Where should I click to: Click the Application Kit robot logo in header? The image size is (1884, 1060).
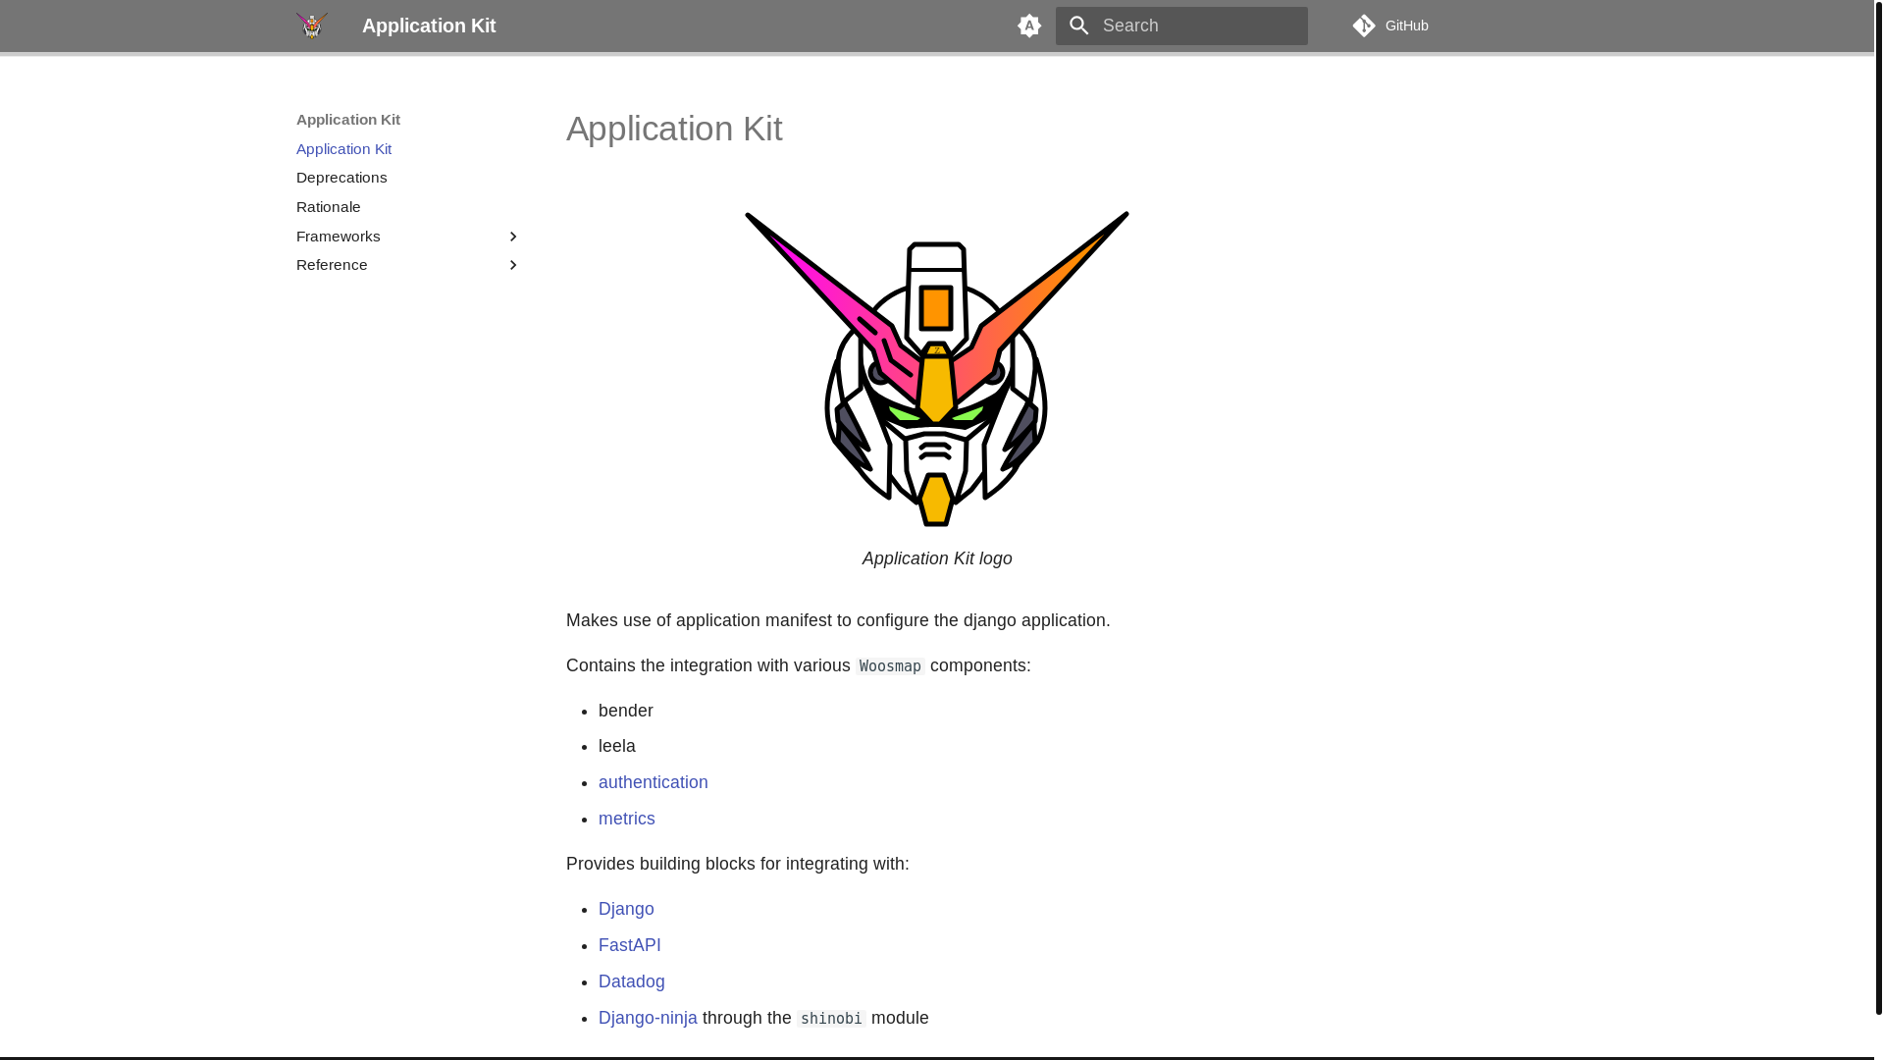[312, 26]
